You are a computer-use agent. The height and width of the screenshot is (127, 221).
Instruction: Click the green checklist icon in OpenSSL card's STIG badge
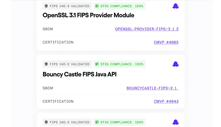coord(97,6)
